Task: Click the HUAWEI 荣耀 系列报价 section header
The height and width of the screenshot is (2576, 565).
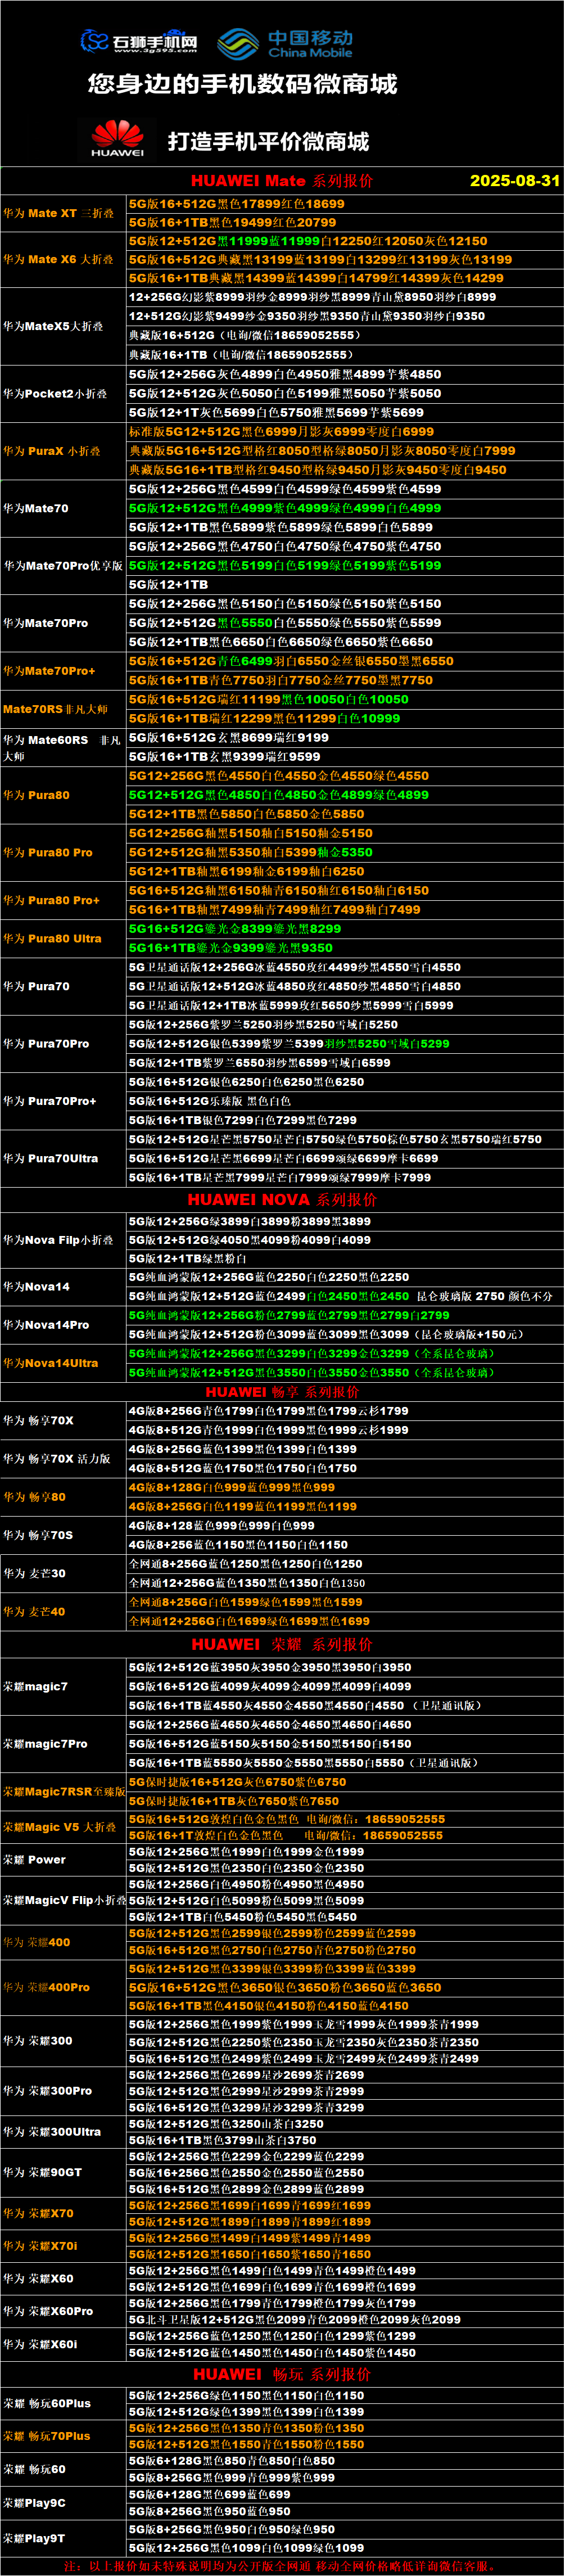Action: pyautogui.click(x=282, y=1644)
